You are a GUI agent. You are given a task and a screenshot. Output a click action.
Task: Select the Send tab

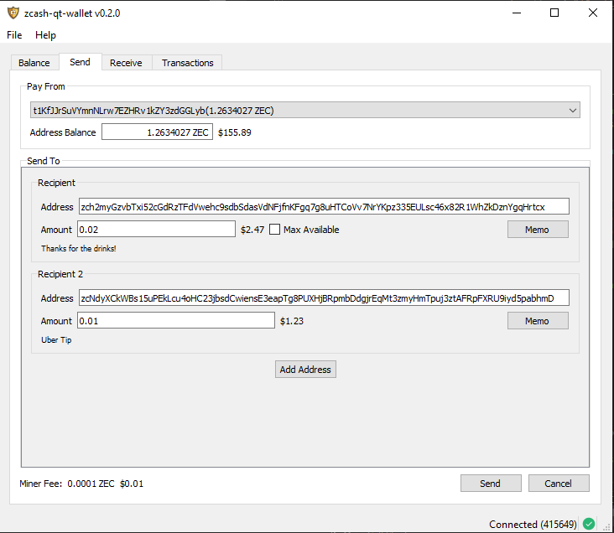(80, 62)
